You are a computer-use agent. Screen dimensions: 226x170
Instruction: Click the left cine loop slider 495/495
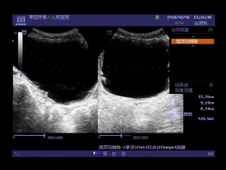coord(29,136)
